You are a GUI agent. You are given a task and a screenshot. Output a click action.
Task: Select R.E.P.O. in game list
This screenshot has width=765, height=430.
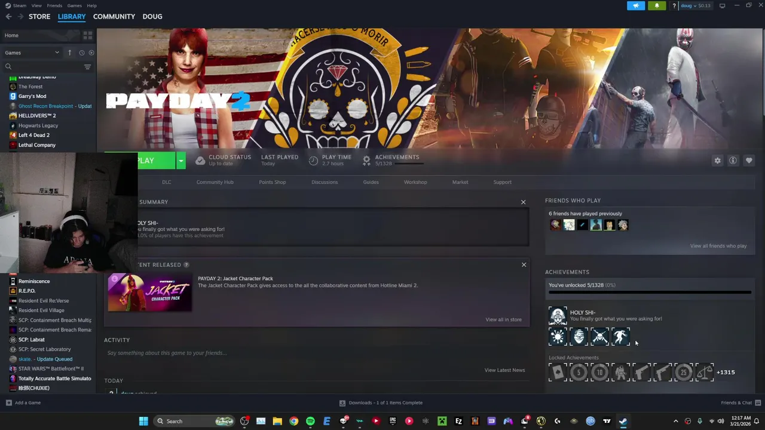[x=26, y=291]
